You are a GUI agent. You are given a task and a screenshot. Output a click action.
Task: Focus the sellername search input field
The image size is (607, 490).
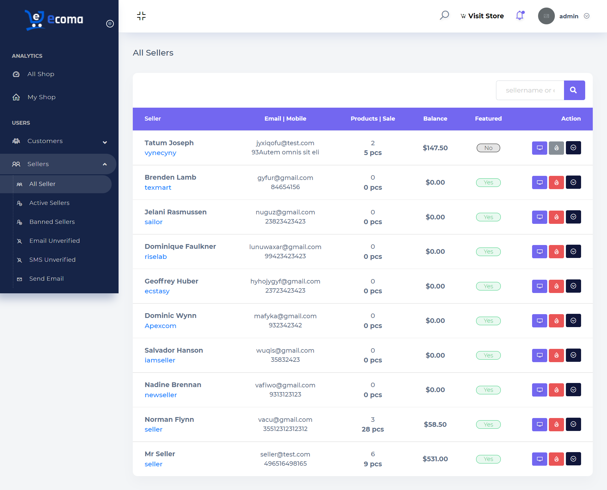pos(530,90)
